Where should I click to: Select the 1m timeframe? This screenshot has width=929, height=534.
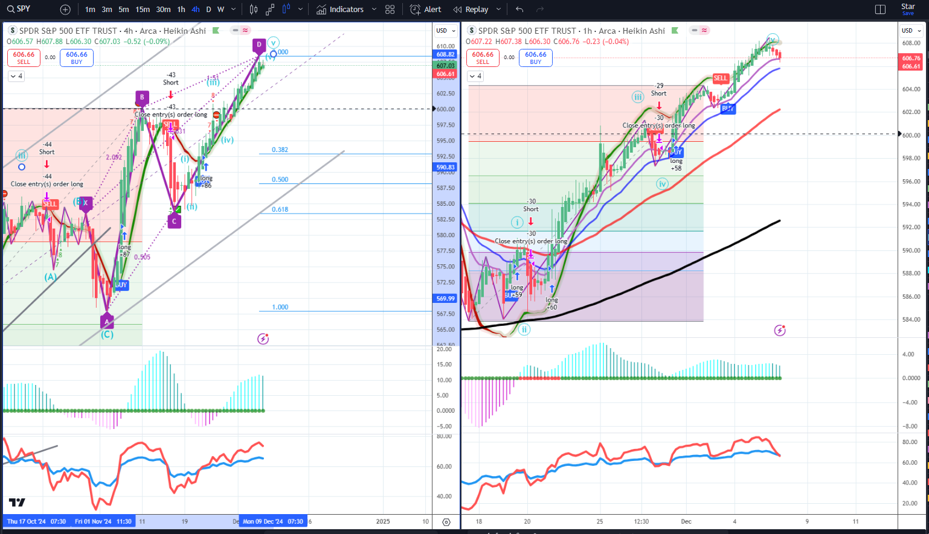point(90,10)
